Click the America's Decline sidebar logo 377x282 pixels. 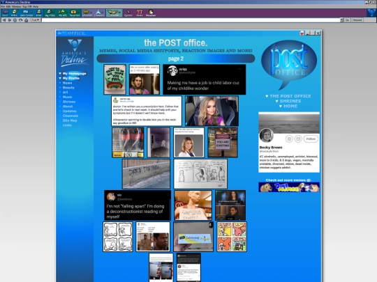75,53
